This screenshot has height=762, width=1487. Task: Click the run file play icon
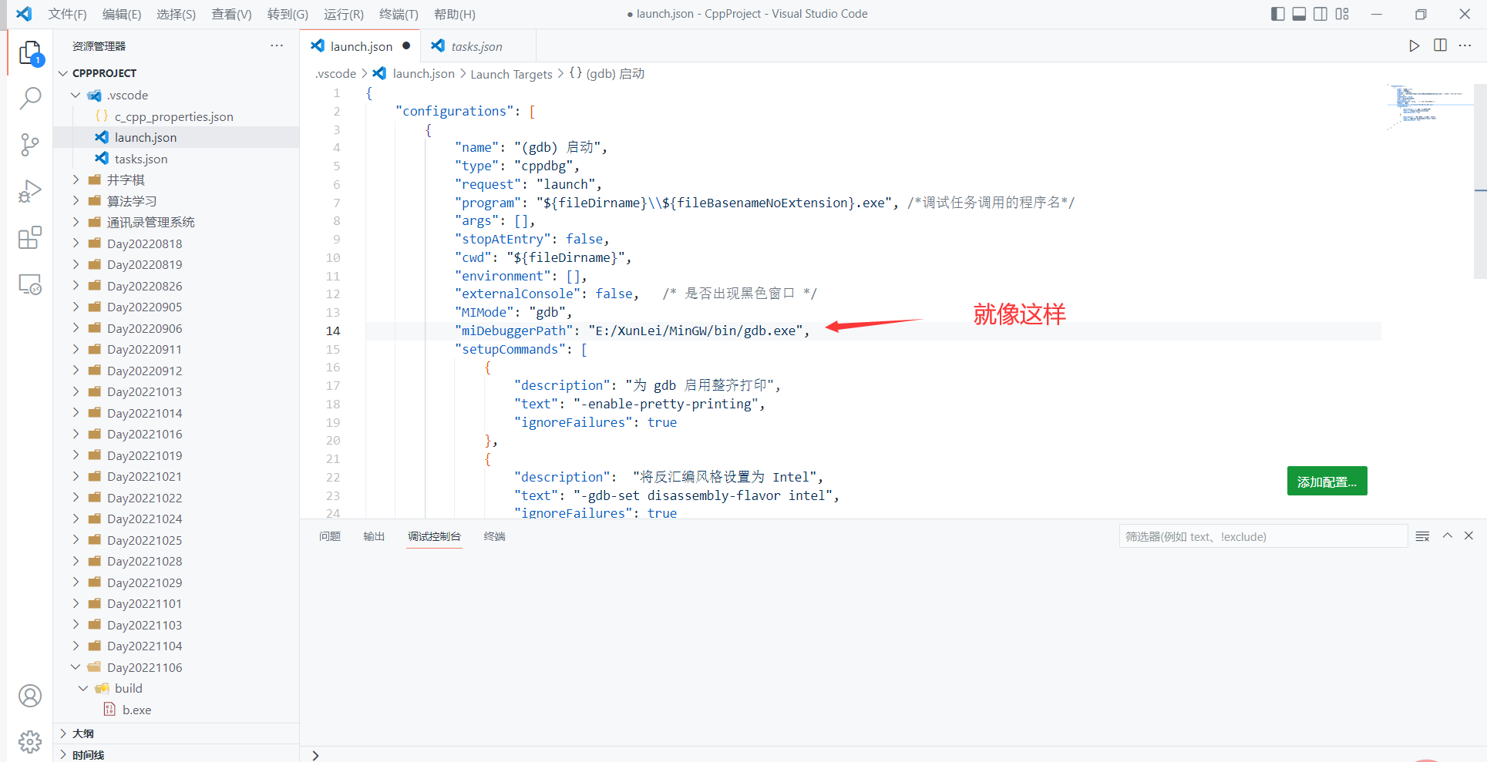[x=1414, y=45]
